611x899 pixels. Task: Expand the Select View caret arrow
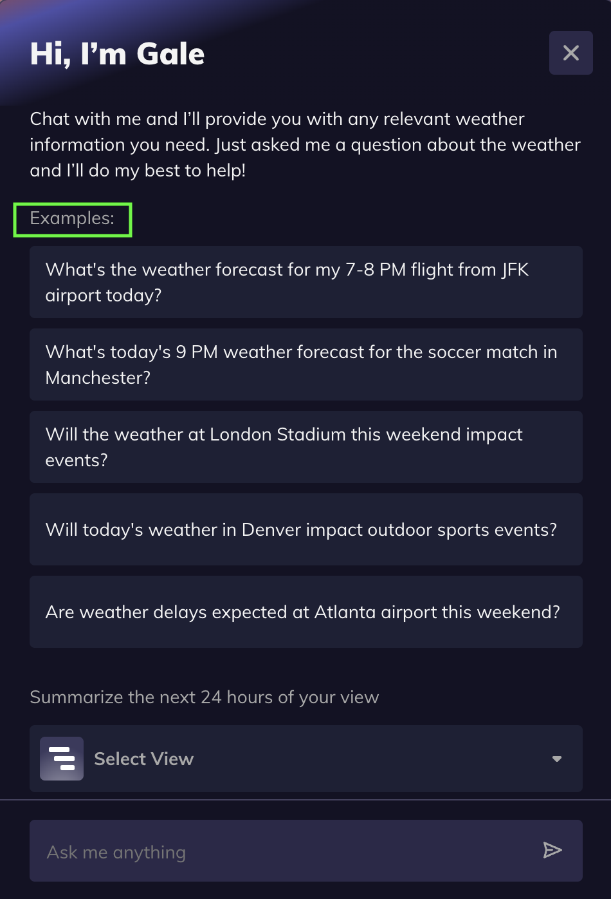[x=557, y=759]
